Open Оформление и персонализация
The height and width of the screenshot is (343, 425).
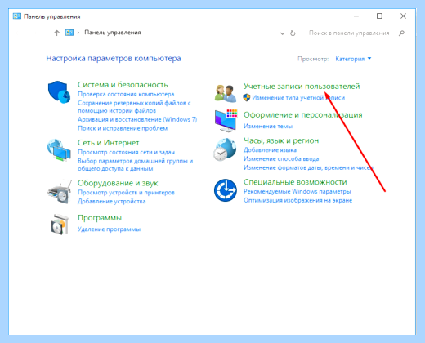pos(303,115)
